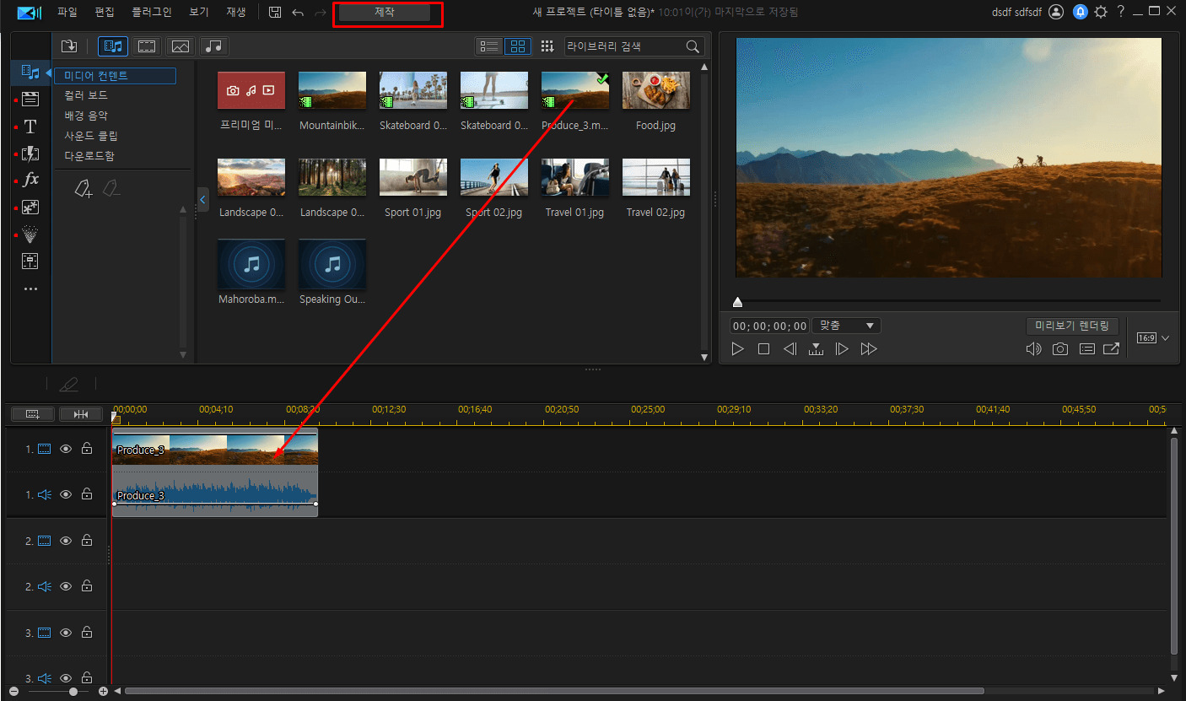
Task: Fast forward the preview
Action: pos(869,349)
